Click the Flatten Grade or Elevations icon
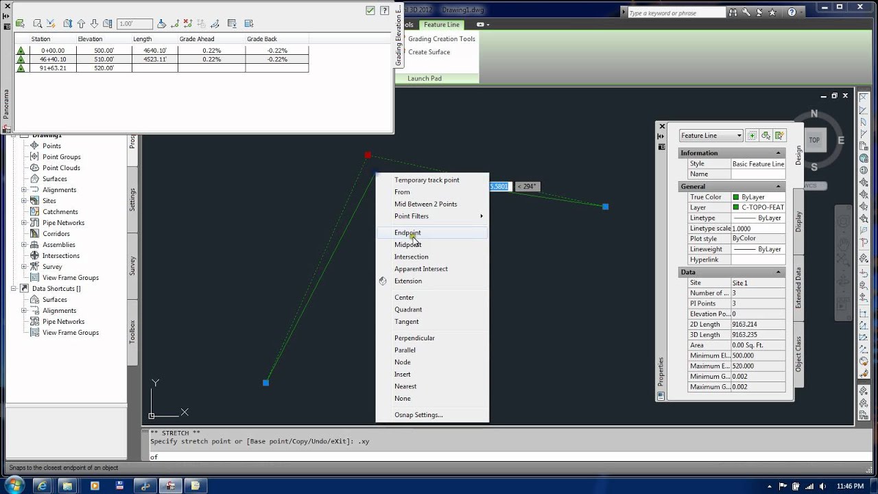Image resolution: width=878 pixels, height=494 pixels. (x=162, y=23)
